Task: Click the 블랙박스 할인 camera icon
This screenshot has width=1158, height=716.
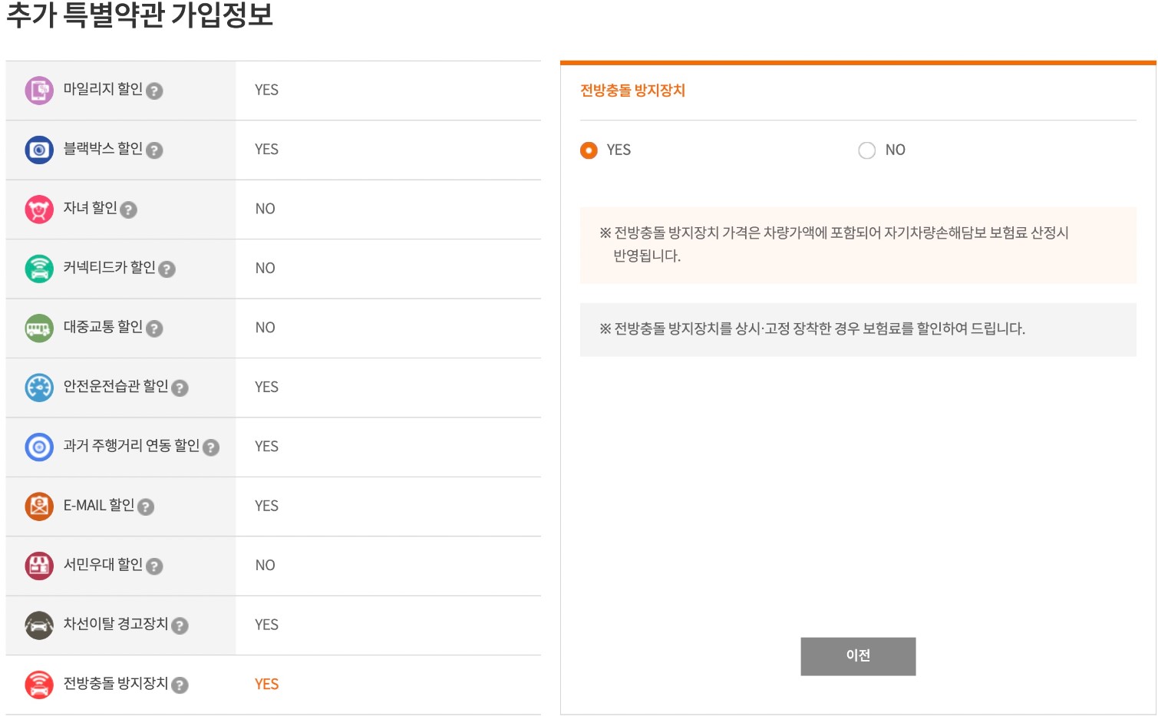Action: pyautogui.click(x=39, y=150)
